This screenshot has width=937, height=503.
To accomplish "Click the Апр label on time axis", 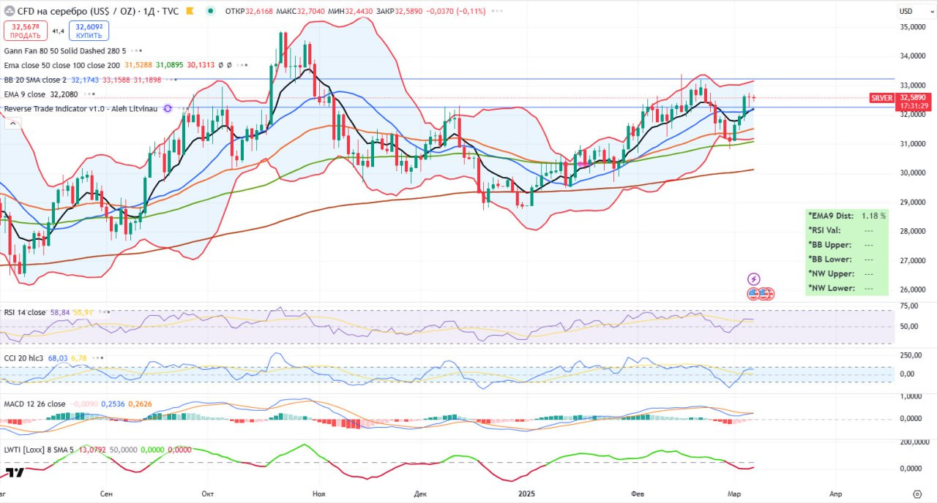I will point(835,493).
